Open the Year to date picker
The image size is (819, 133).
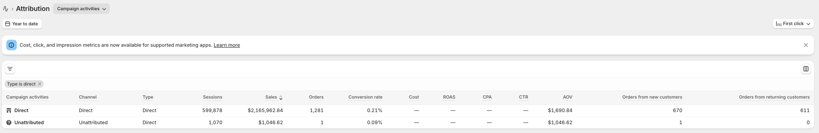pos(22,24)
